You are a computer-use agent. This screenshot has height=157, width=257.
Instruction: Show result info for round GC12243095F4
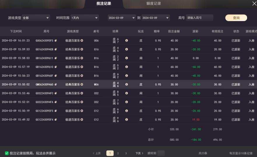pos(126,120)
